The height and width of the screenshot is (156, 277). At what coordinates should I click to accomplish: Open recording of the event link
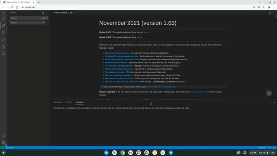pos(199,92)
